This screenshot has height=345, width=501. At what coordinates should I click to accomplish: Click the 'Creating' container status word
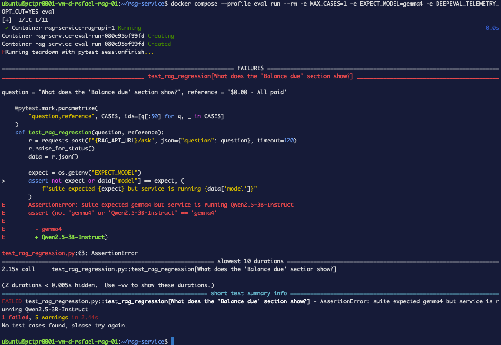[161, 36]
